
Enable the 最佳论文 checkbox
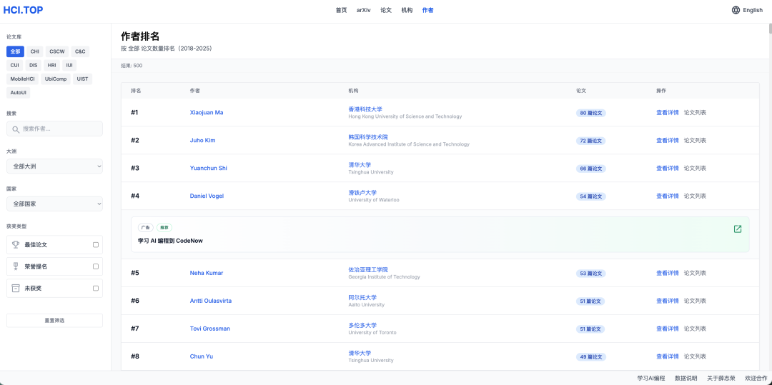[96, 245]
